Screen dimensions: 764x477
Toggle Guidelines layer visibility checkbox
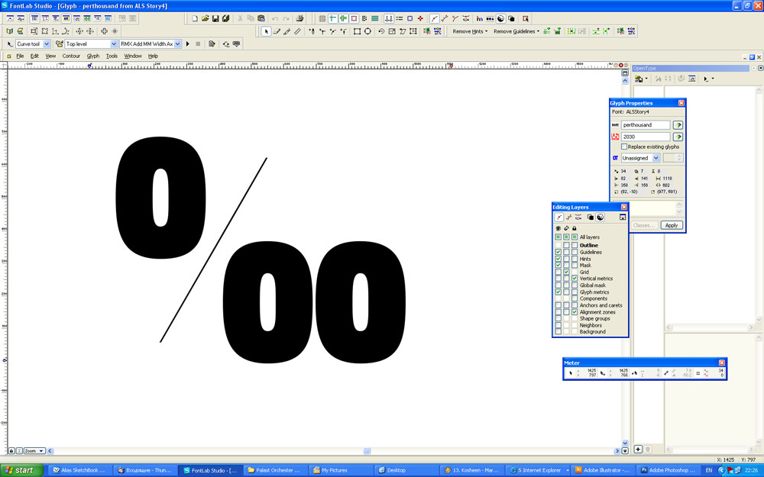point(558,253)
